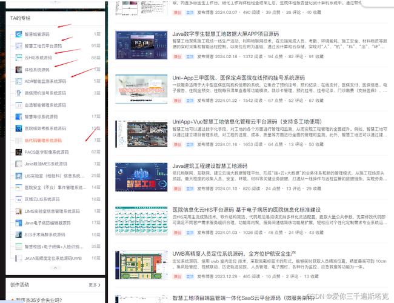Click 原创 tag on the 2024.01.16 article
394x303 pixels.
(x=178, y=144)
